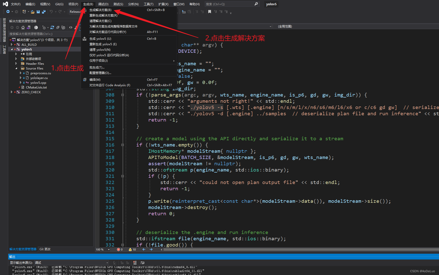The image size is (439, 275).
Task: Click the next issue right arrow in status strip
Action: click(151, 249)
